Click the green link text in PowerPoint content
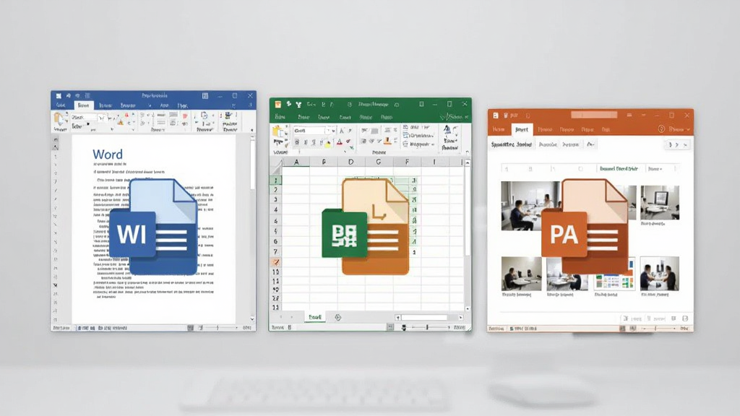 click(619, 169)
